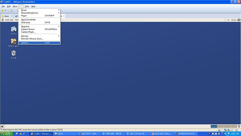Open the guest Programs menu icon
Image resolution: width=241 pixels, height=136 pixels.
pos(2,20)
